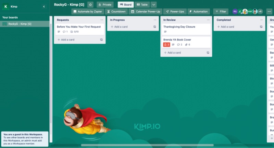Open the Power-Ups menu
Image resolution: width=274 pixels, height=148 pixels.
pos(175,12)
